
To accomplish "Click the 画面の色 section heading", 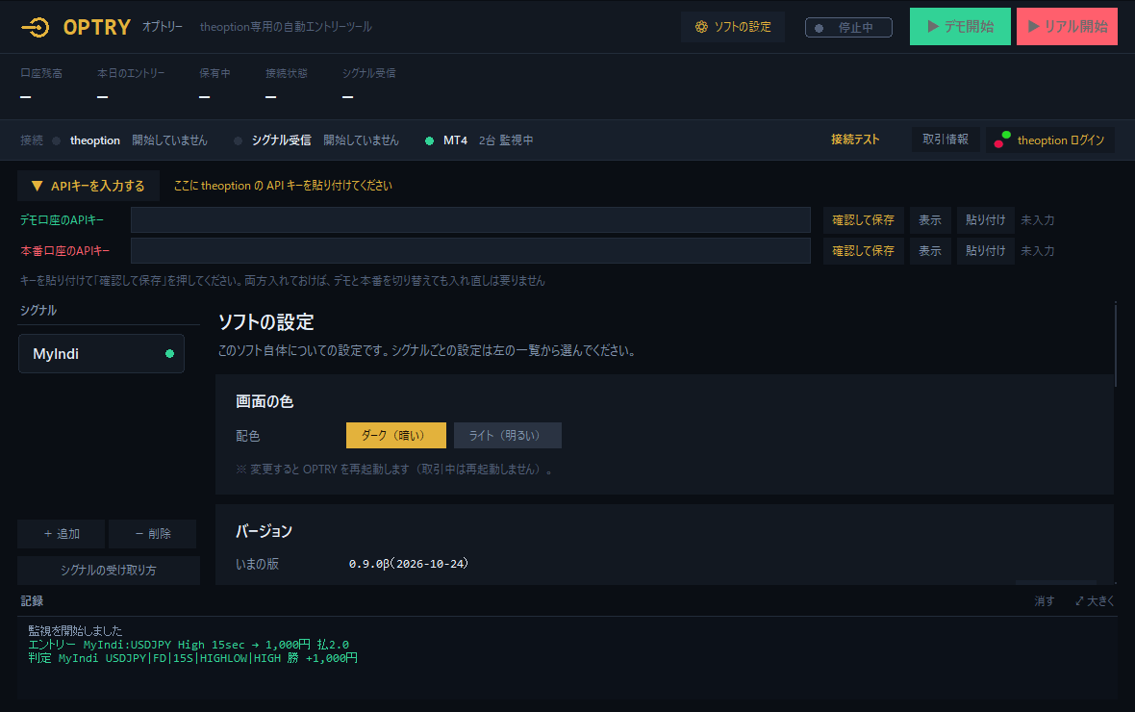I will 265,401.
